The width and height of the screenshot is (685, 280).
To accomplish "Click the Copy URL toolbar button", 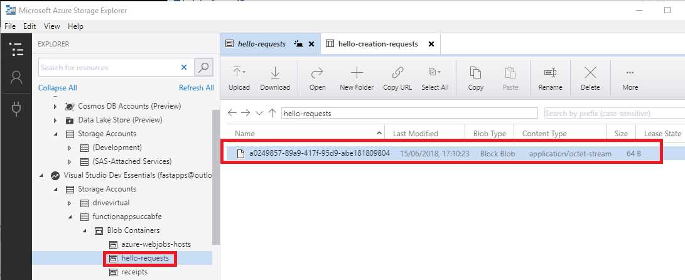I will pyautogui.click(x=397, y=78).
